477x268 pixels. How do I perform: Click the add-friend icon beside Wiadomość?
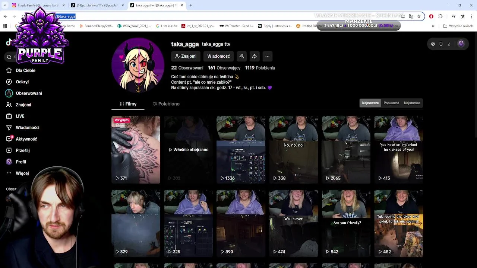[241, 56]
